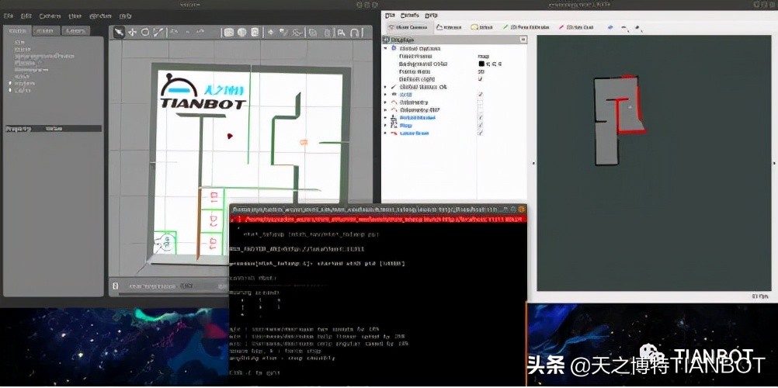
Task: Expand the RobotModel display node
Action: pyautogui.click(x=386, y=118)
